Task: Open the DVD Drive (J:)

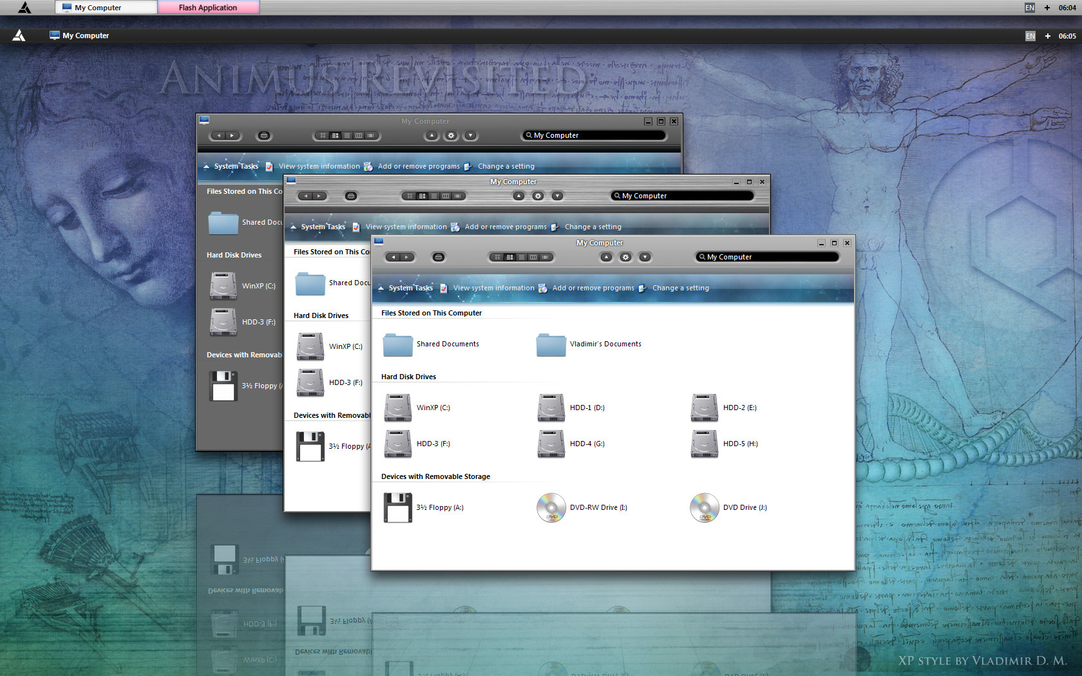Action: click(x=729, y=507)
